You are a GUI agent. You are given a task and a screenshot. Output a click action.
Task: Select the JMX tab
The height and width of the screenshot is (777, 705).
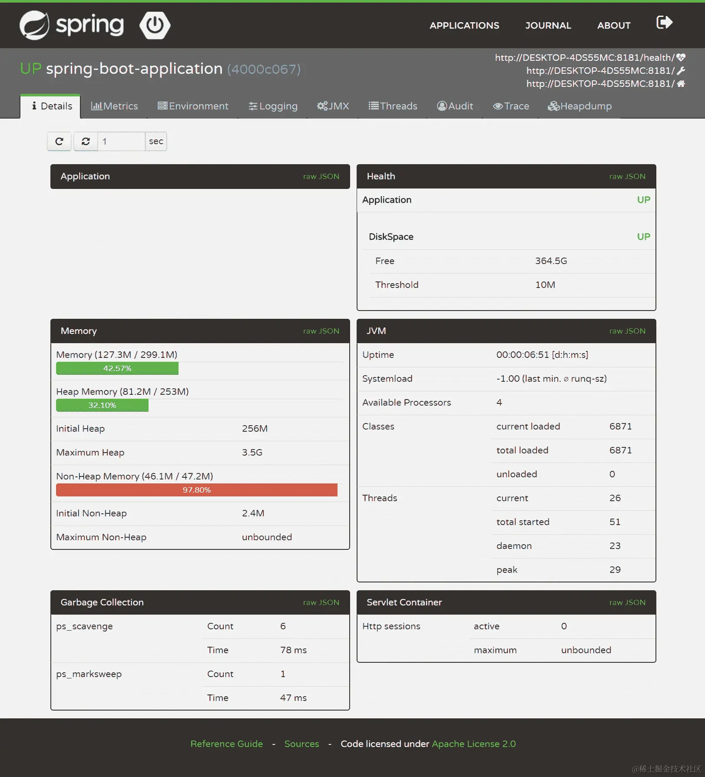pyautogui.click(x=333, y=106)
